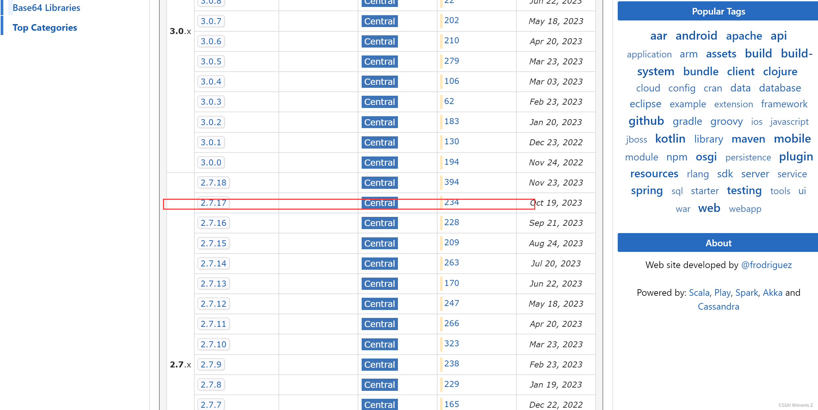Select the spring tag
818x410 pixels.
coord(646,190)
